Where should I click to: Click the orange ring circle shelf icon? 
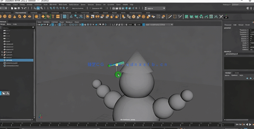click(87, 16)
